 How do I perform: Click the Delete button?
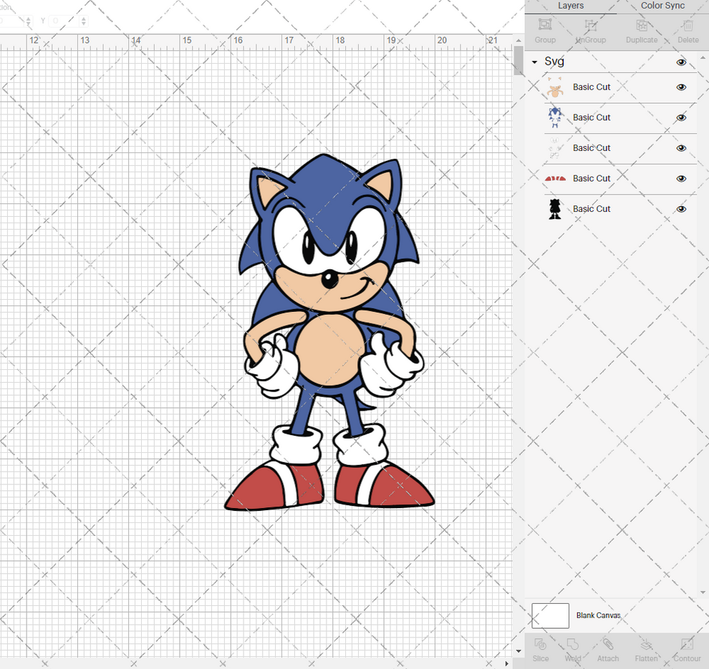pyautogui.click(x=688, y=30)
